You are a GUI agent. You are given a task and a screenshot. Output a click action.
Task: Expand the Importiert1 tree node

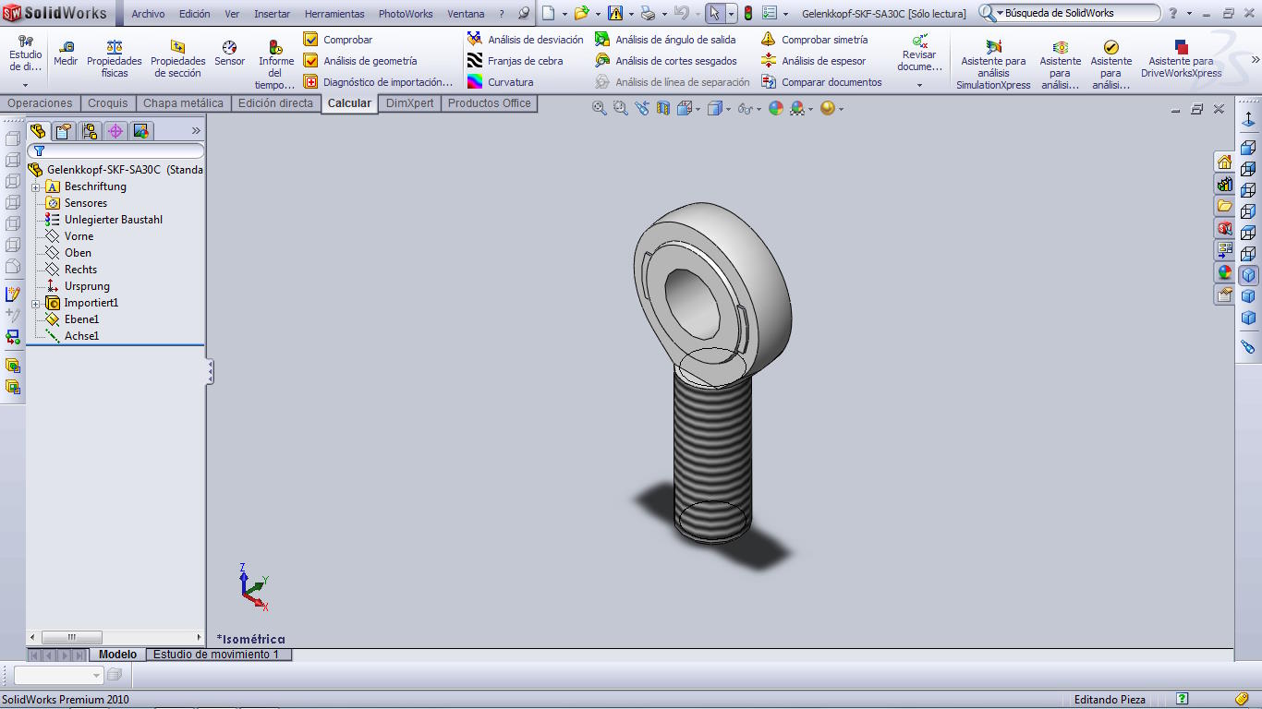coord(35,303)
